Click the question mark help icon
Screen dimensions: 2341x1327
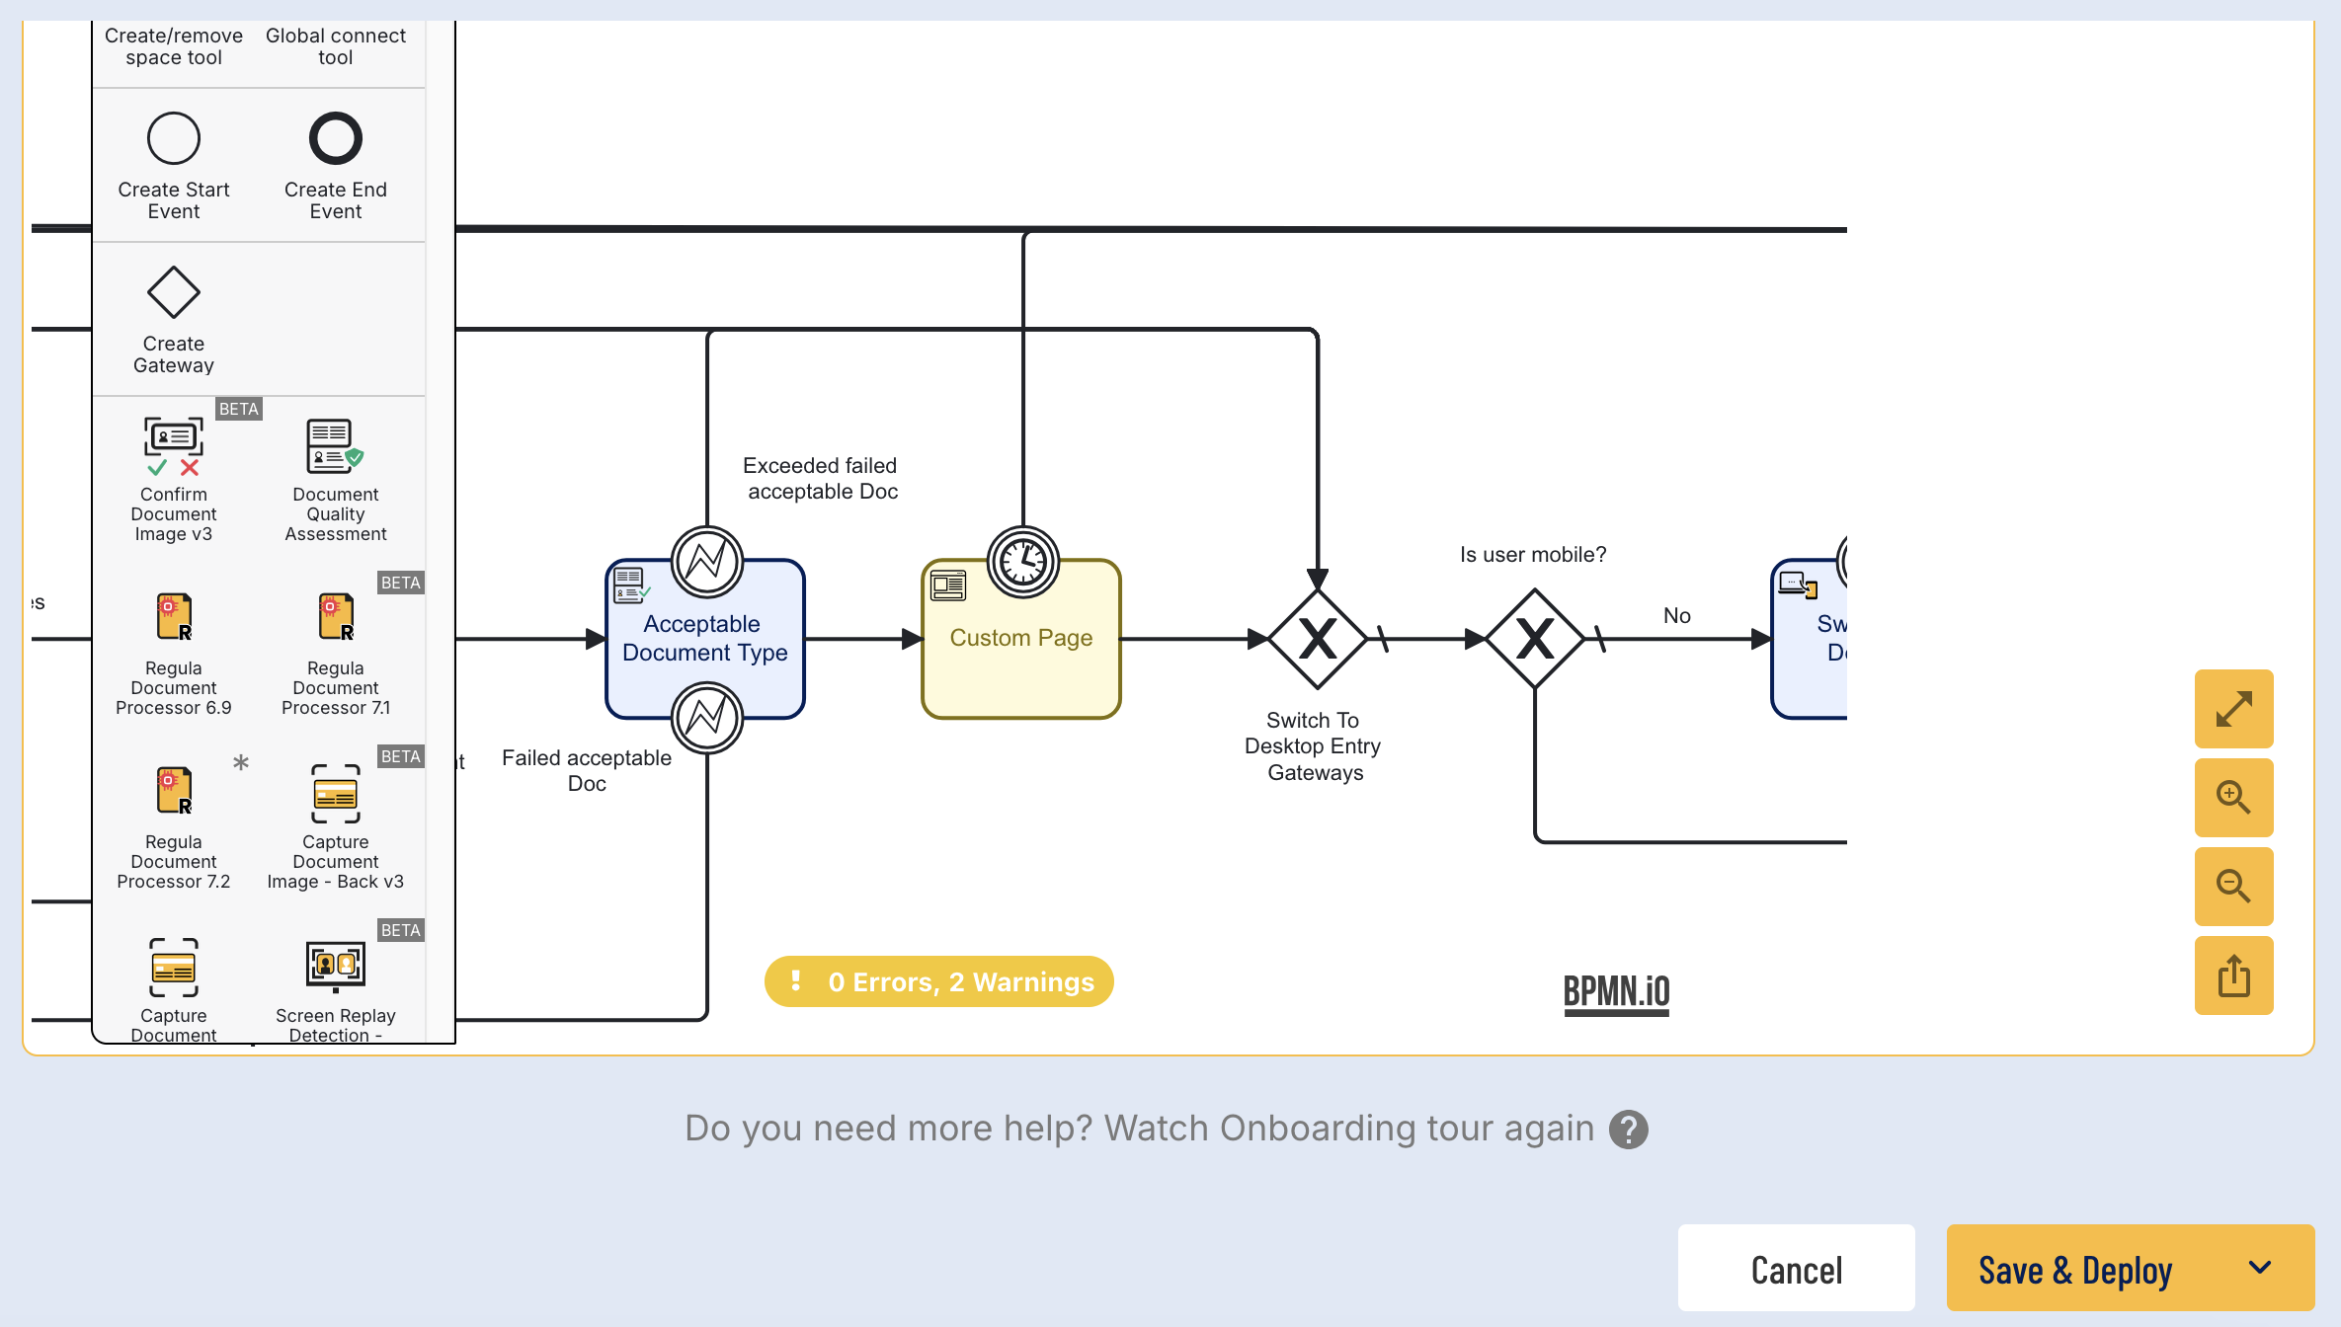[x=1629, y=1130]
